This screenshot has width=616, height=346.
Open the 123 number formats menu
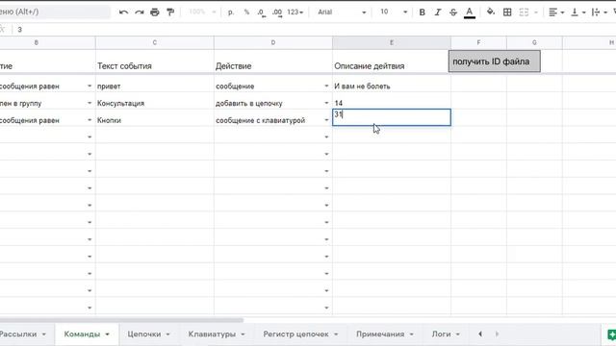[x=295, y=12]
